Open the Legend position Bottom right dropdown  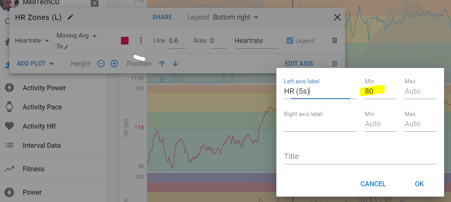click(236, 17)
